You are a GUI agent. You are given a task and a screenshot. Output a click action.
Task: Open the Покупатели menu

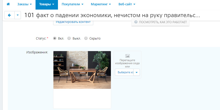point(72,4)
